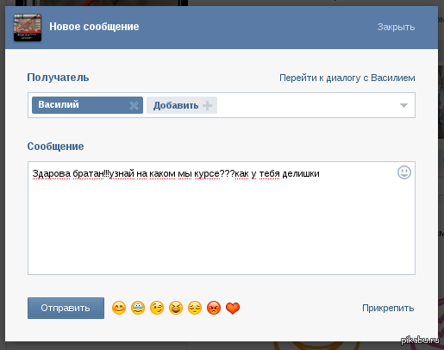Click the Добавить recipient button
The height and width of the screenshot is (350, 444).
click(182, 105)
